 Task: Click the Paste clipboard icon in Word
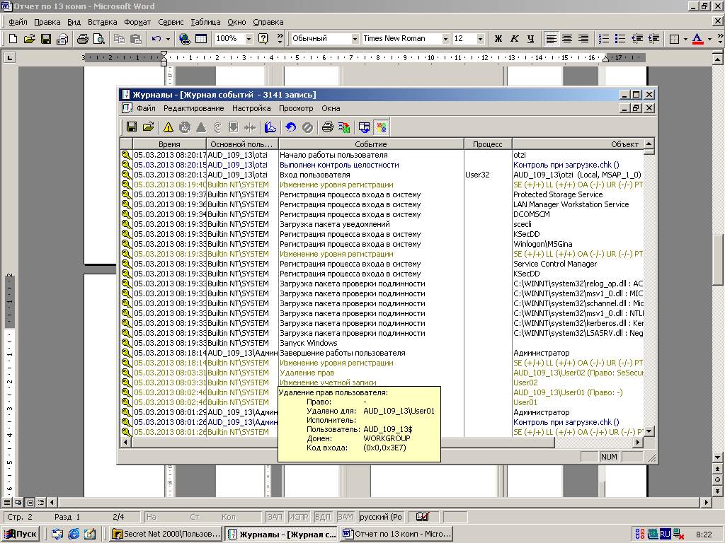click(x=136, y=39)
